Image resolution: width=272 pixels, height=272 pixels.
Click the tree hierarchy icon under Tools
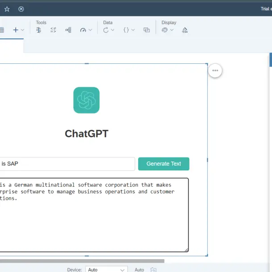(68, 30)
